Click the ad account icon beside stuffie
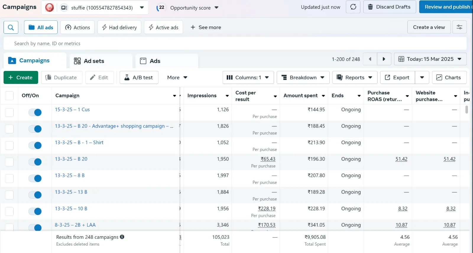This screenshot has height=253, width=473. [64, 8]
